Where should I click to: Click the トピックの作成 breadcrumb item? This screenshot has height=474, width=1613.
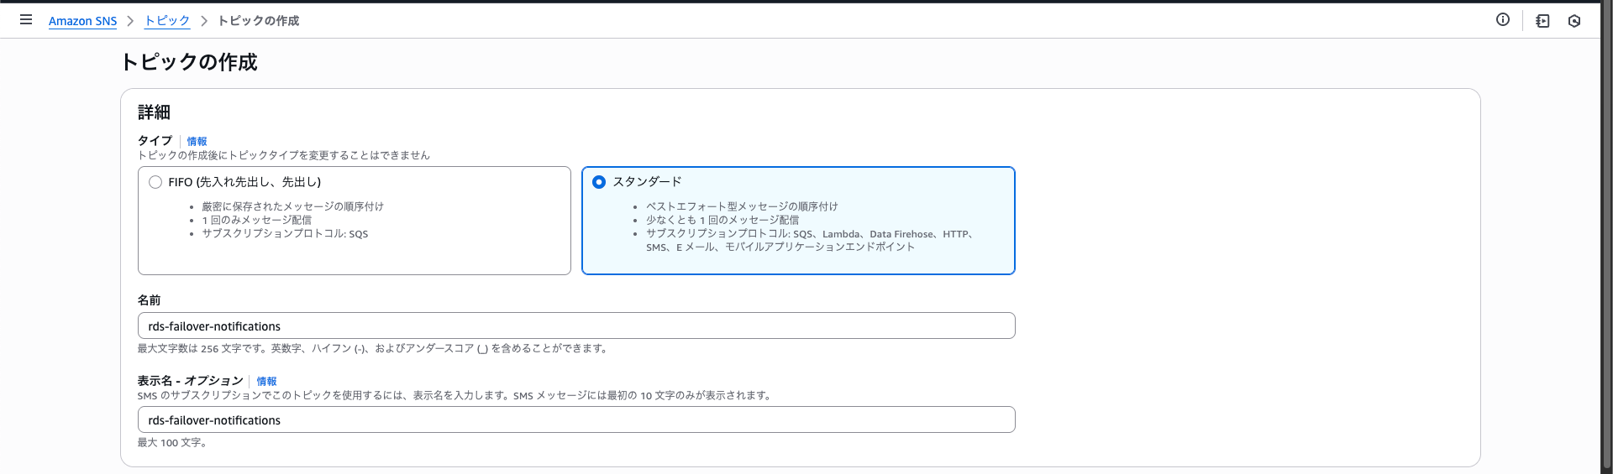coord(258,21)
